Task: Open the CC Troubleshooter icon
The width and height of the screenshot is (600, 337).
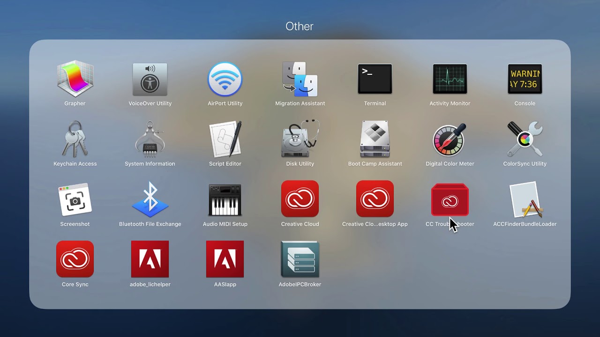Action: (x=450, y=199)
